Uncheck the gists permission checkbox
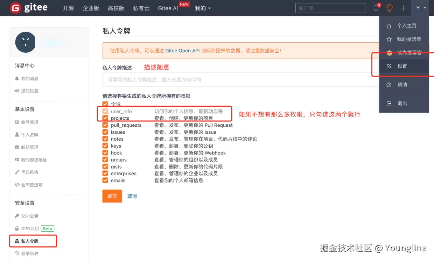 pos(105,166)
